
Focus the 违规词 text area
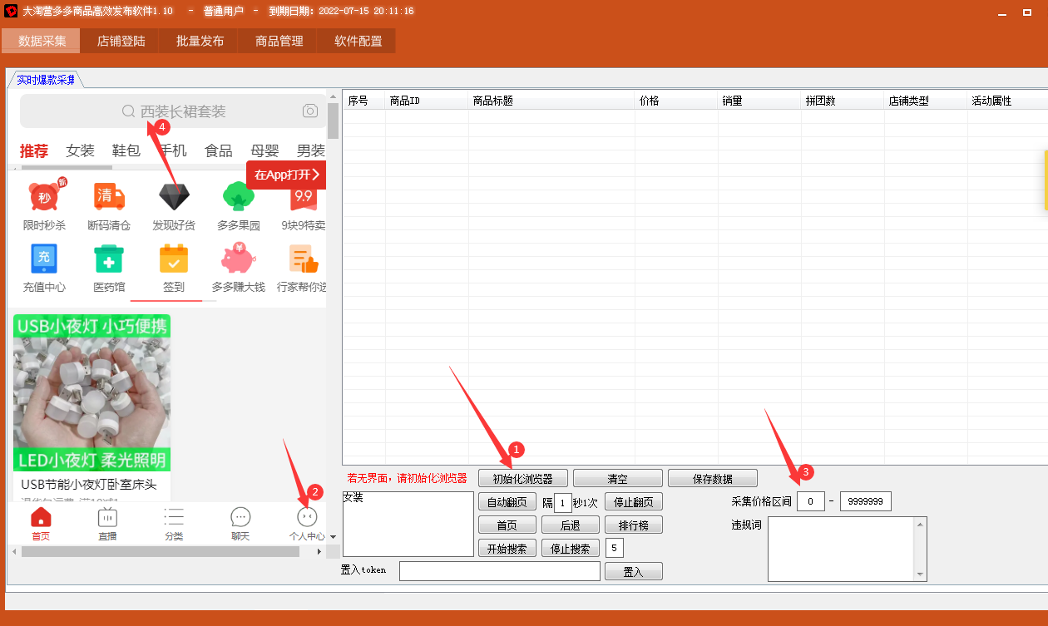[x=841, y=549]
